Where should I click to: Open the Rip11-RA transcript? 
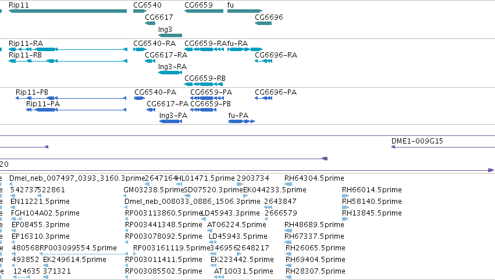pos(68,49)
